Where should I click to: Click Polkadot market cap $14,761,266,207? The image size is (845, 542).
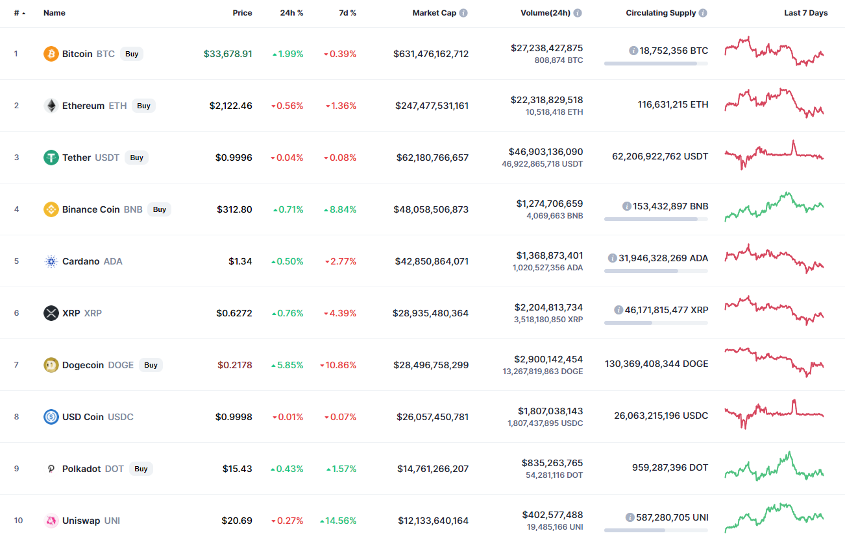(434, 469)
